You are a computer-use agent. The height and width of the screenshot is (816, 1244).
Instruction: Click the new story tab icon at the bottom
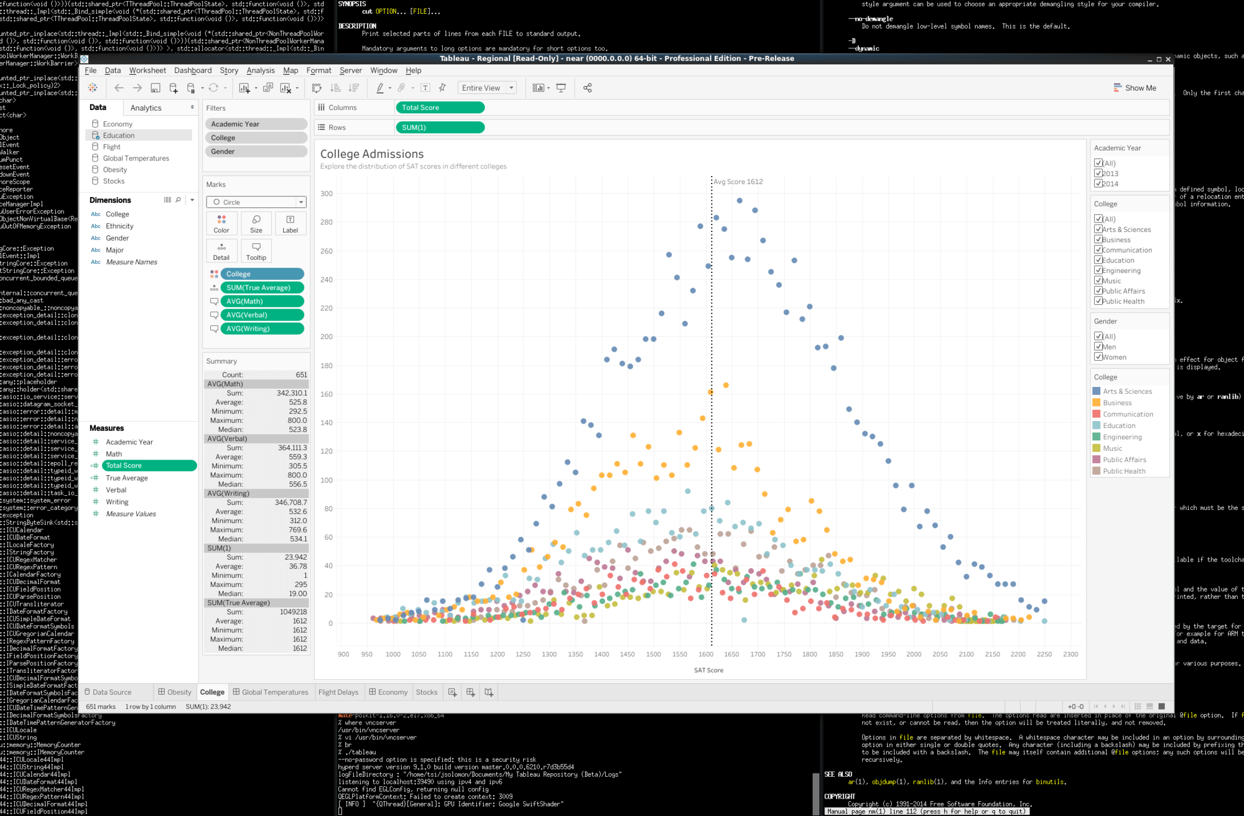click(489, 692)
